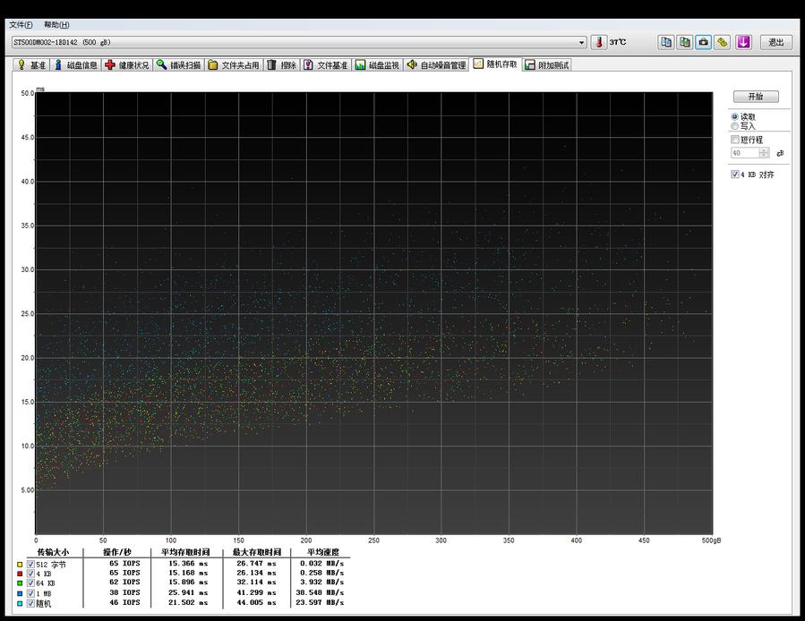
Task: Open the 文件(F) menu
Action: coord(21,25)
